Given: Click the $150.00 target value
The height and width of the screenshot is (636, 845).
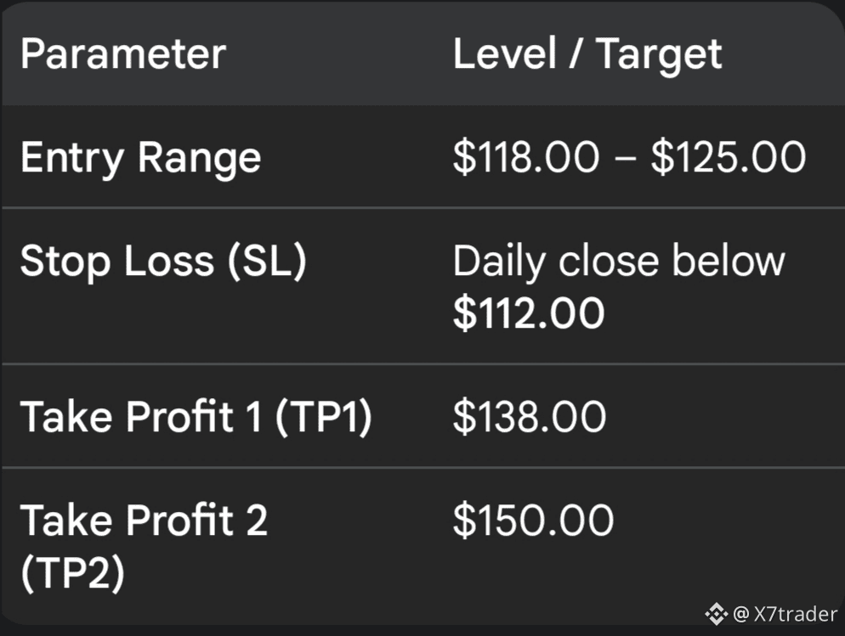Looking at the screenshot, I should click(532, 521).
